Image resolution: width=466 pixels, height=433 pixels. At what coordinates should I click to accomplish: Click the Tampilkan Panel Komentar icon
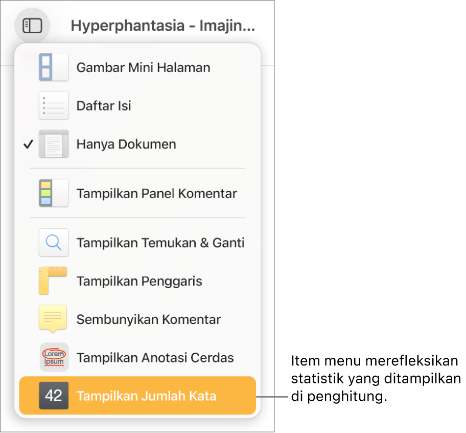[x=54, y=193]
